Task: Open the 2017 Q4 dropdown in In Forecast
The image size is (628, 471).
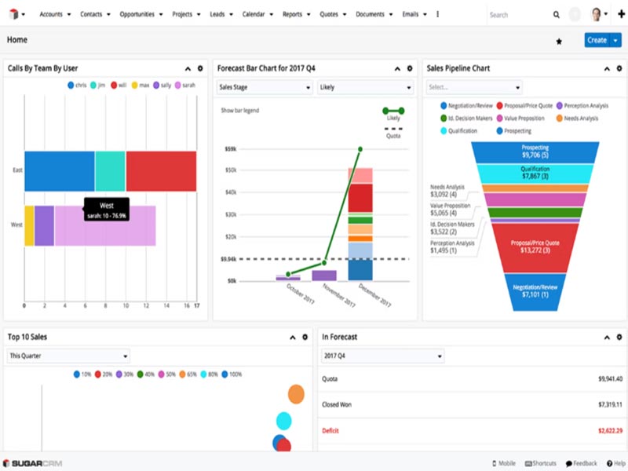Action: coord(381,355)
